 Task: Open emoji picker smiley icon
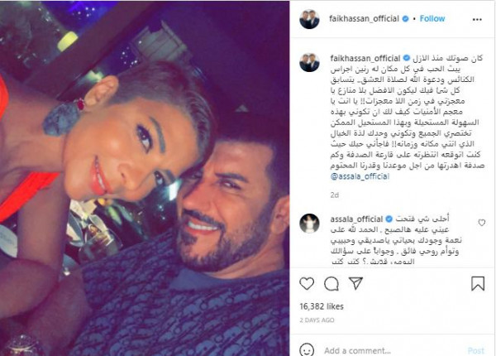(x=307, y=350)
